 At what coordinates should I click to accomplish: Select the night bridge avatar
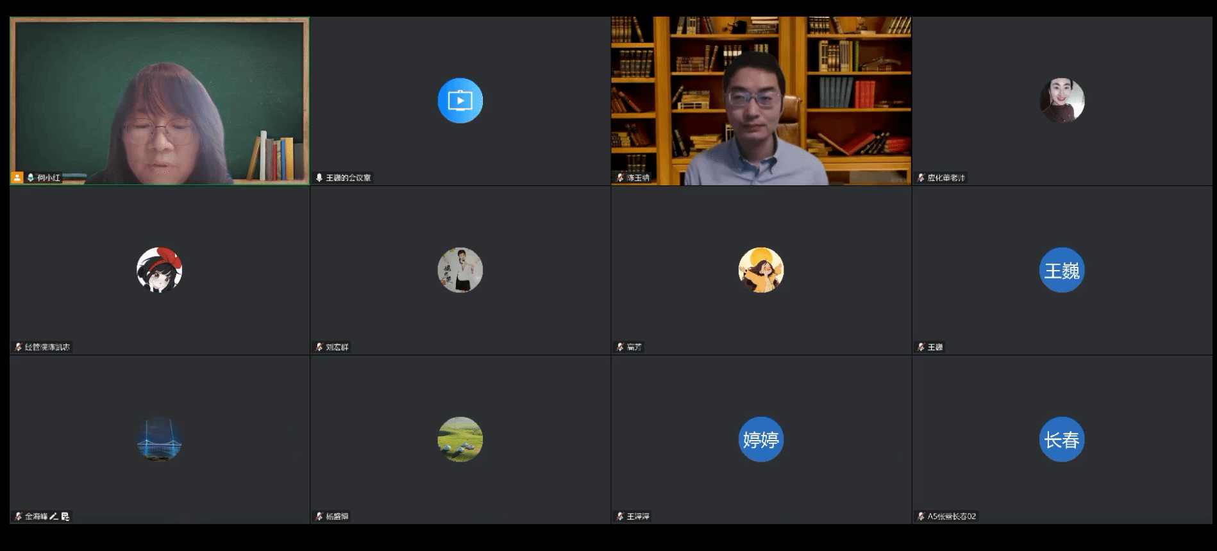(x=159, y=439)
